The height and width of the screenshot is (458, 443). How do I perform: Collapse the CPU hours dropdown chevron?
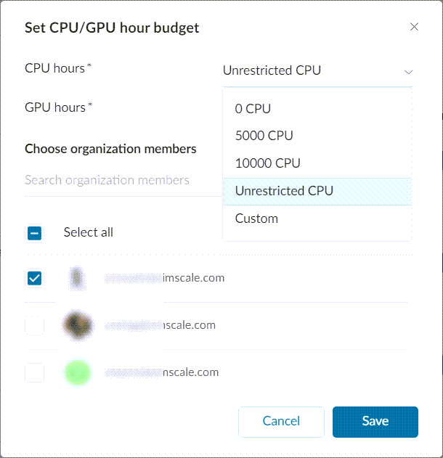coord(408,72)
